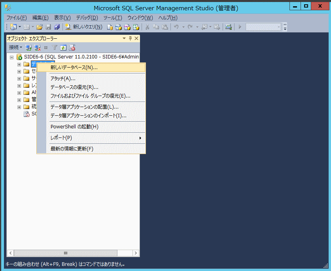This screenshot has width=331, height=271.
Task: Open the Redo history dropdown arrow
Action: coord(197,27)
